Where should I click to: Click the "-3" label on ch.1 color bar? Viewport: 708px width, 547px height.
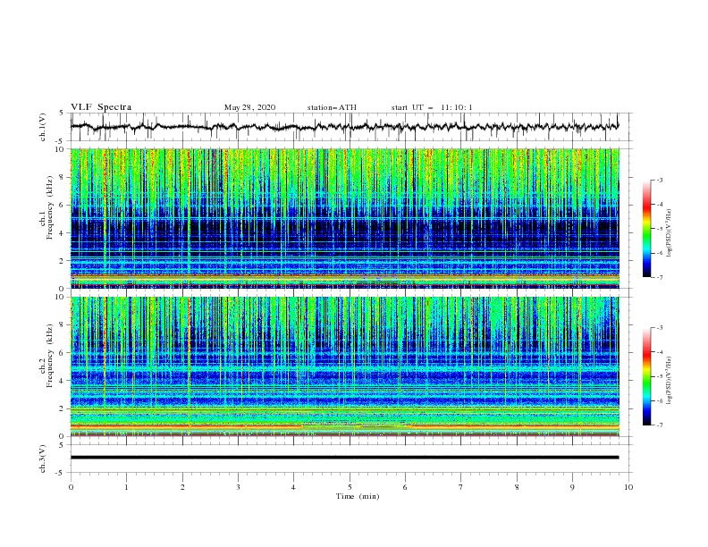(x=659, y=180)
